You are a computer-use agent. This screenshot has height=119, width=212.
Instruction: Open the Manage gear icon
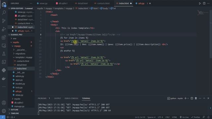click(x=4, y=111)
